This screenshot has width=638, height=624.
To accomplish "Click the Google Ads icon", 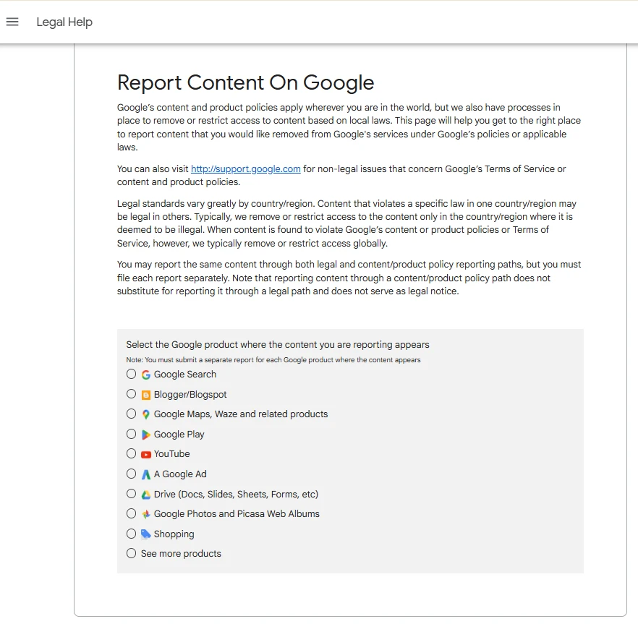I will click(x=146, y=474).
